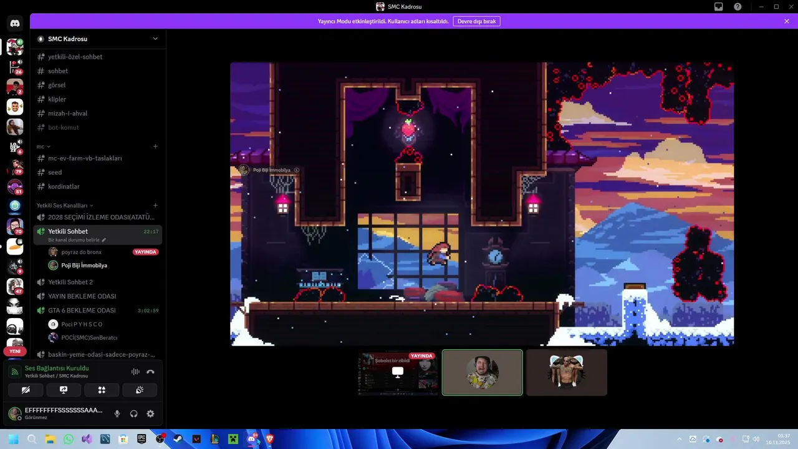
Task: Launch Epic Games Launcher from taskbar
Action: [142, 439]
